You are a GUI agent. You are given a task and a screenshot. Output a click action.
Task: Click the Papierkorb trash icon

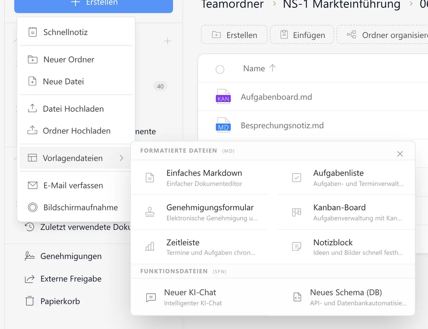click(30, 301)
